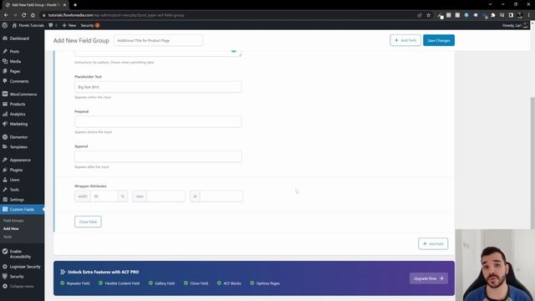Click the Security shield icon
535x301 pixels.
5,277
